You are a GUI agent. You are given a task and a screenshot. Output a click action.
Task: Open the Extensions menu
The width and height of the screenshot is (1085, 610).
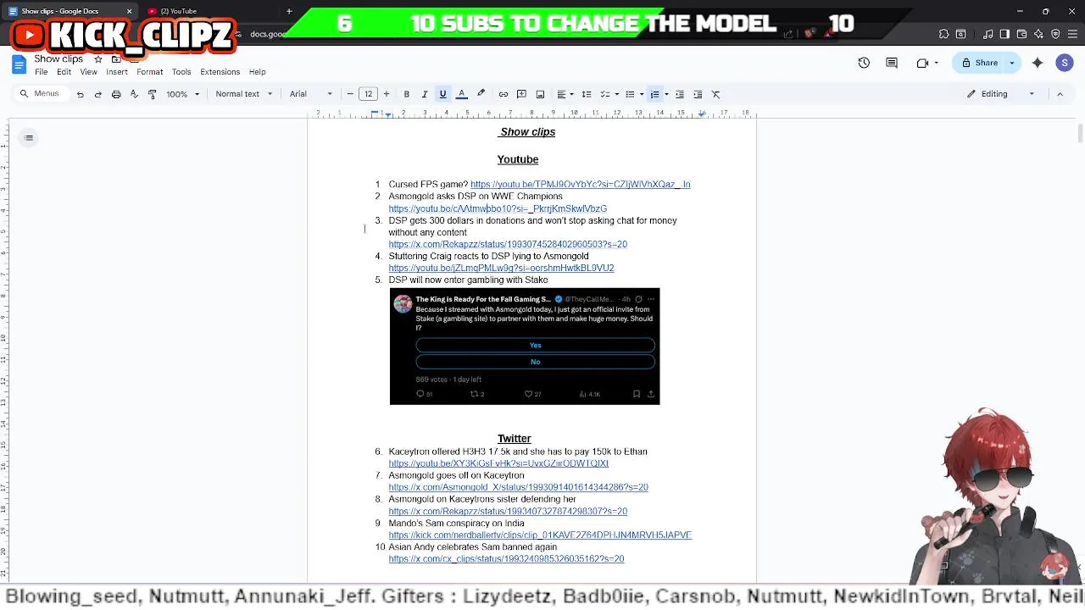click(x=220, y=72)
